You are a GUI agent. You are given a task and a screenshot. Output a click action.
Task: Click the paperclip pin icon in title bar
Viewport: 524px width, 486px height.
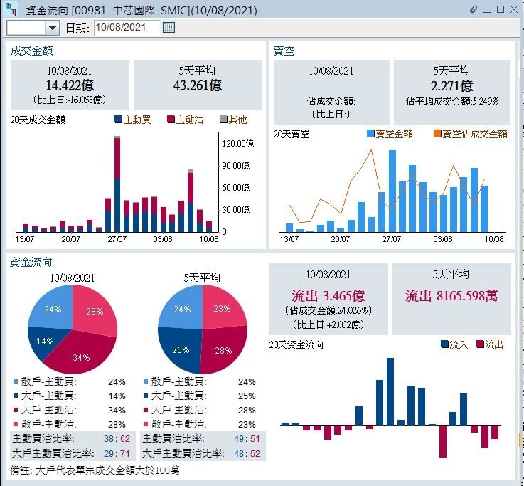click(x=475, y=10)
